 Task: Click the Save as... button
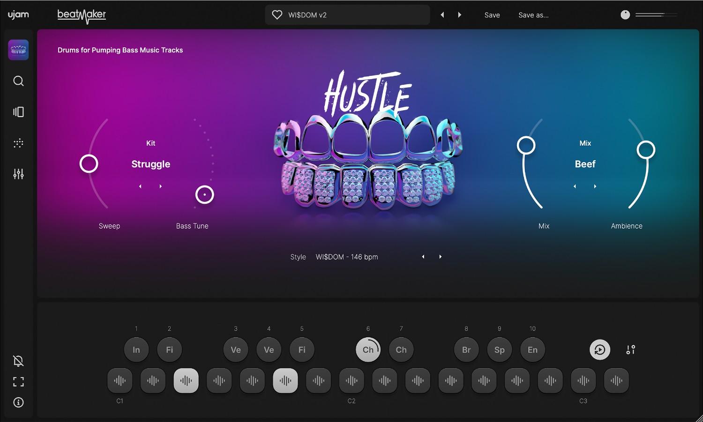coord(533,15)
